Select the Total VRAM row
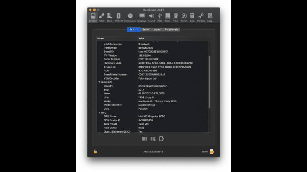 152,124
